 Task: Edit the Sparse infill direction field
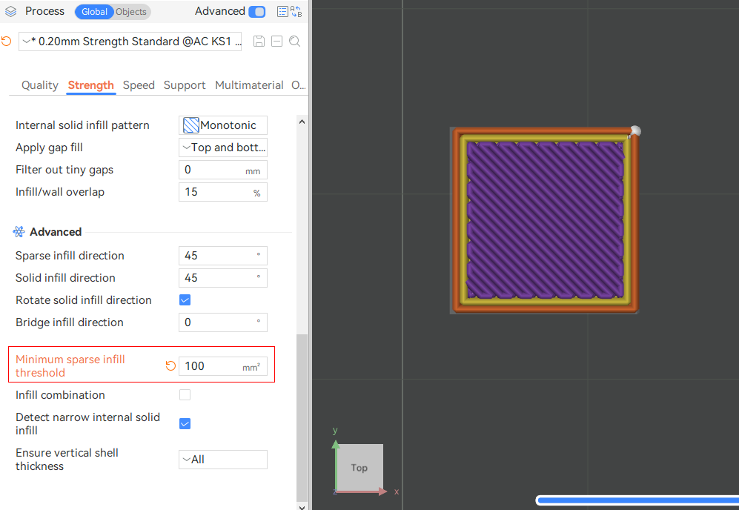point(223,256)
